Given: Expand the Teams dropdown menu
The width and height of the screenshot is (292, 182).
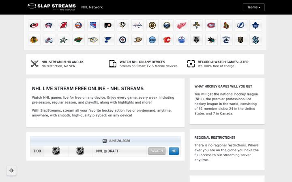Looking at the screenshot, I should 253,7.
